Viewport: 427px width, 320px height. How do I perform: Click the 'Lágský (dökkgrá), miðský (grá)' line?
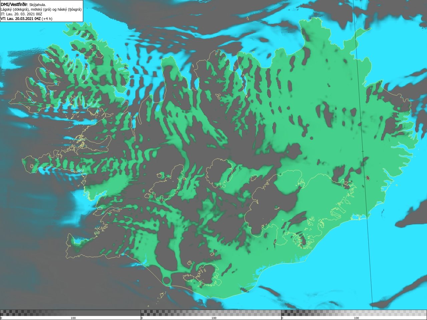coord(41,9)
